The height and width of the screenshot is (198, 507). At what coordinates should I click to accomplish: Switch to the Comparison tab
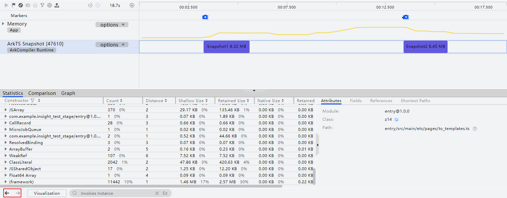pyautogui.click(x=42, y=93)
